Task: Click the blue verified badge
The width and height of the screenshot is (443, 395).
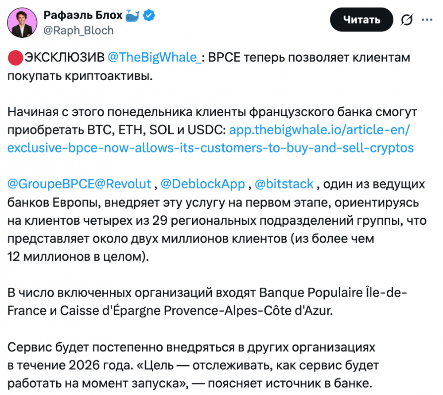Action: [149, 16]
